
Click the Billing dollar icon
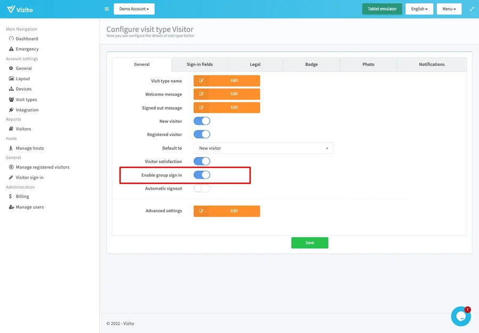tap(11, 196)
